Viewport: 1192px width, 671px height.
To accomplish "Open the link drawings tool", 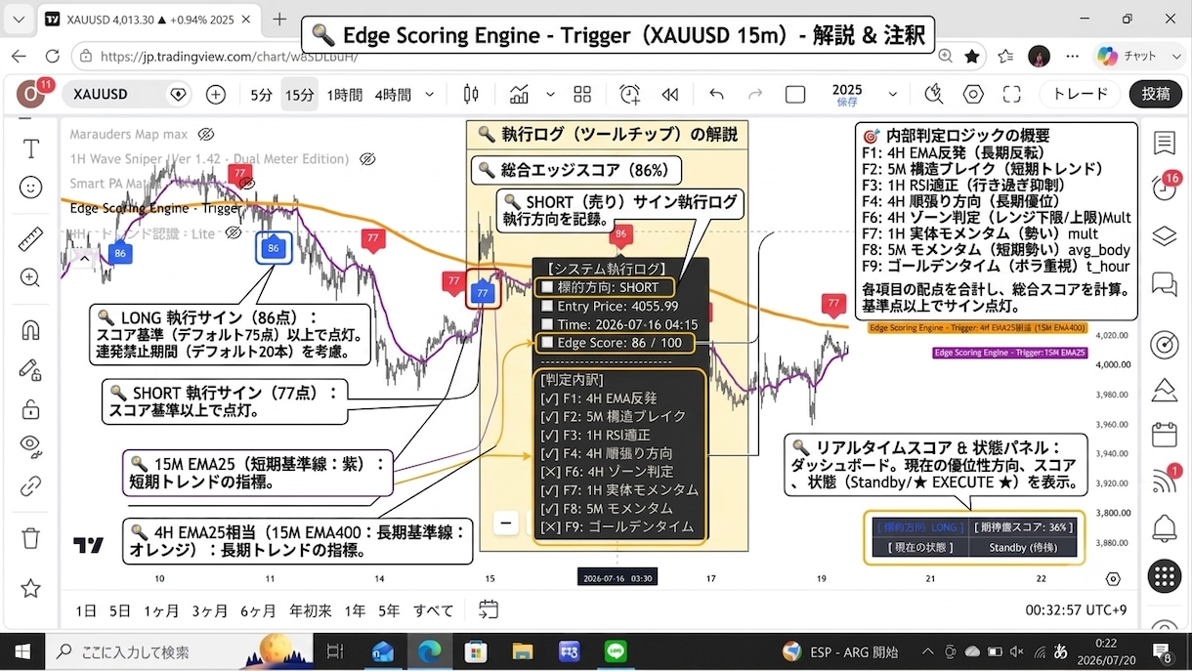I will click(31, 484).
